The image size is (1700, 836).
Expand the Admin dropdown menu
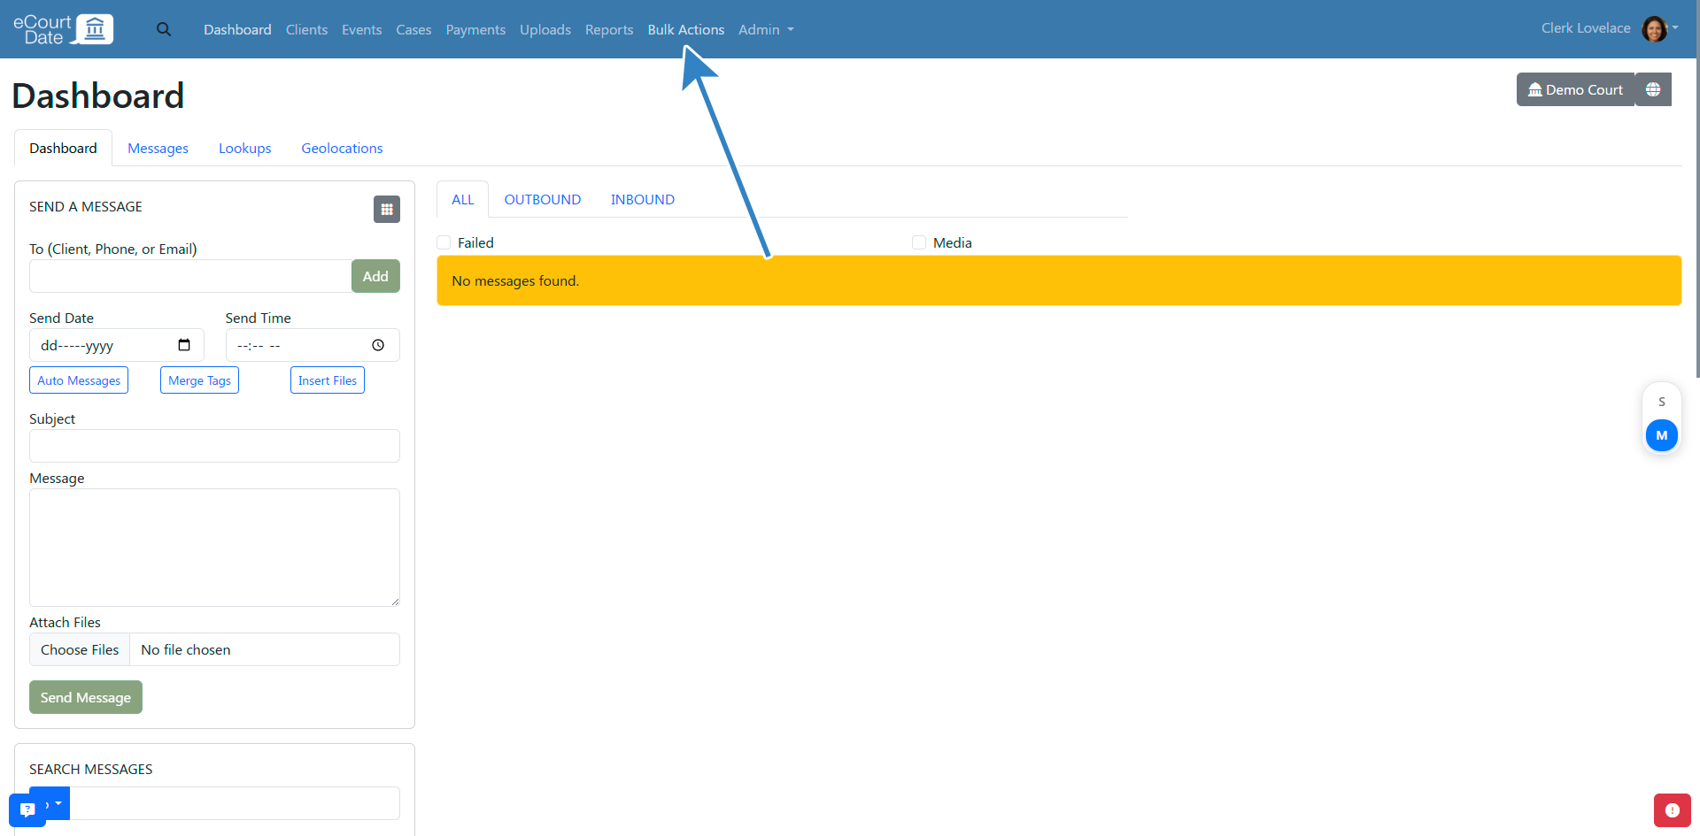pyautogui.click(x=766, y=29)
